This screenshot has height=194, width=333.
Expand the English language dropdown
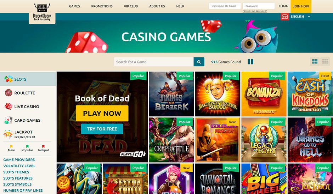coord(300,17)
